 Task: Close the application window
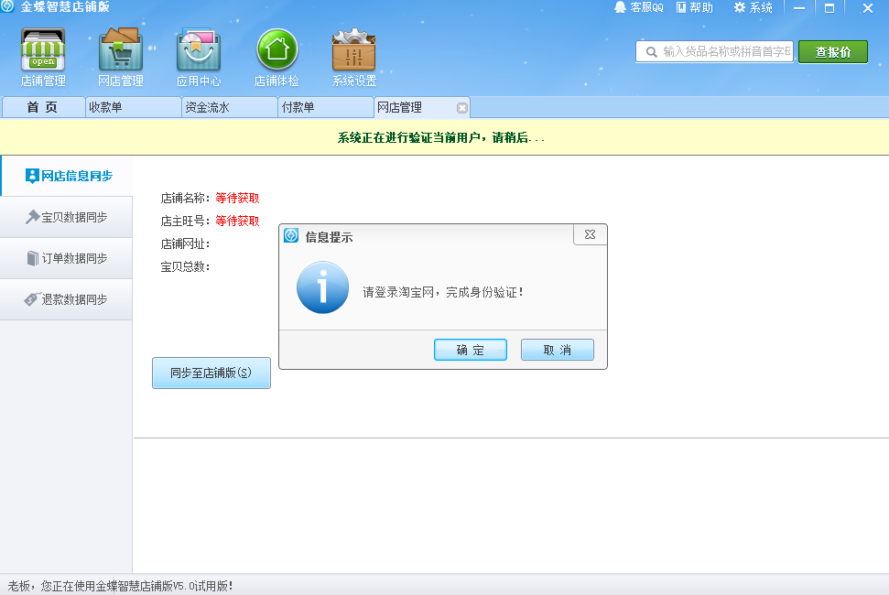point(867,8)
